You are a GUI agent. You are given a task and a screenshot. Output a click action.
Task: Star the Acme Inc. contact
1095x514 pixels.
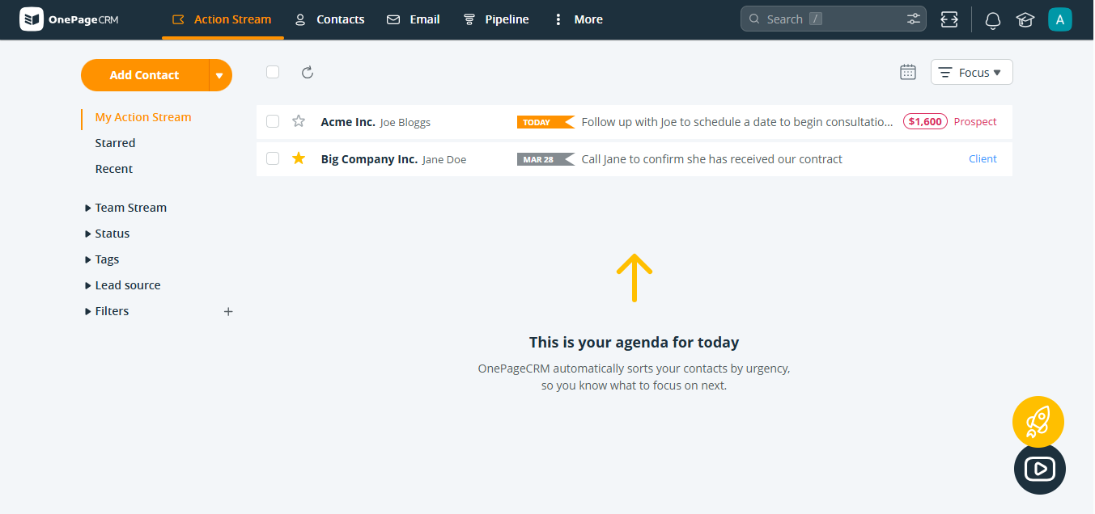(x=299, y=121)
